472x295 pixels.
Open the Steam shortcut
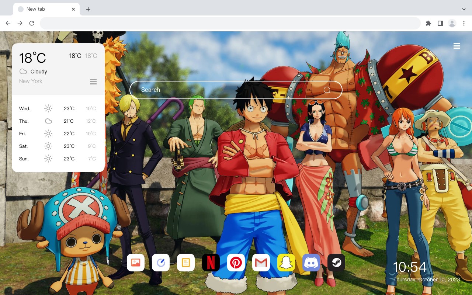pyautogui.click(x=336, y=263)
